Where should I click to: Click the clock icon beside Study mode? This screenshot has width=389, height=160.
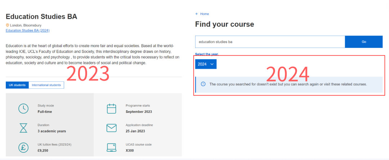[x=23, y=108]
